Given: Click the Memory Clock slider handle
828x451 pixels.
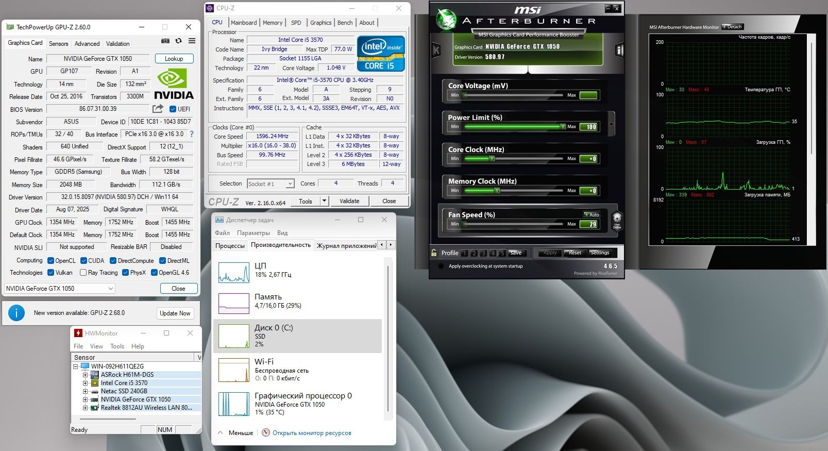Looking at the screenshot, I should 497,190.
